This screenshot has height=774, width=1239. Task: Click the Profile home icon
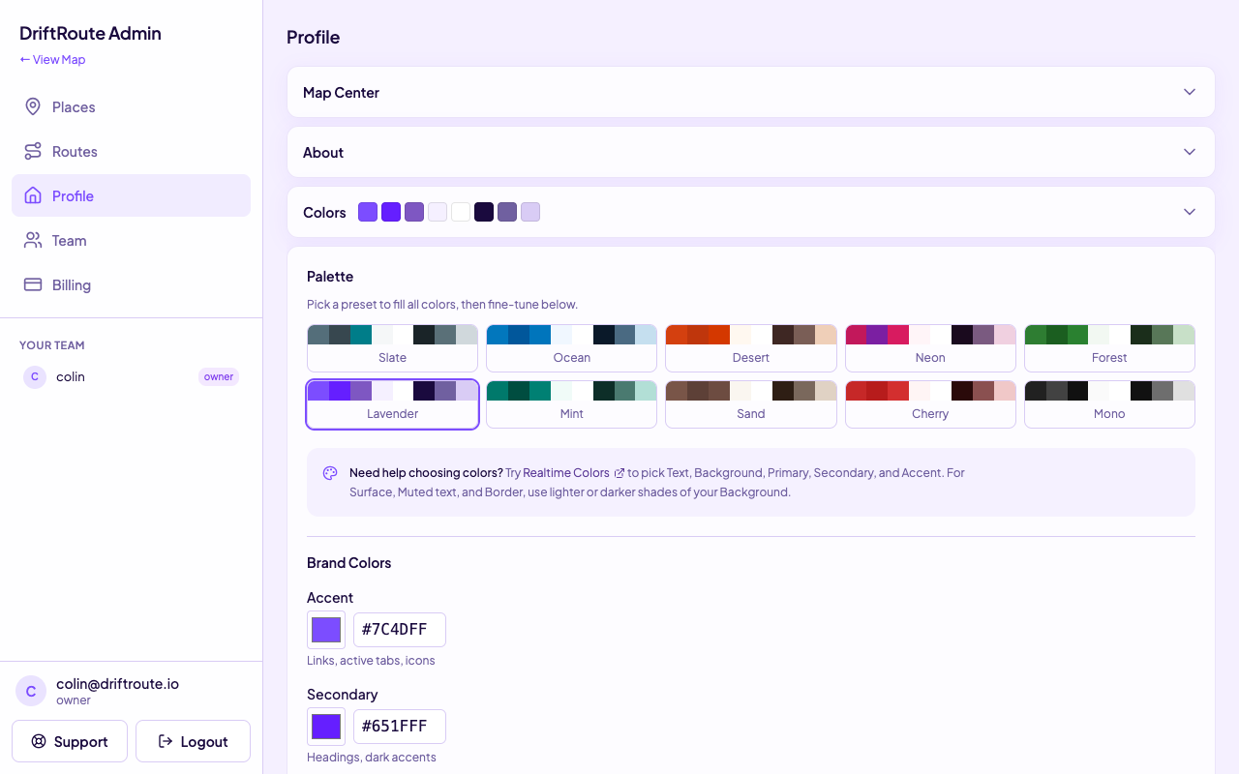(33, 195)
